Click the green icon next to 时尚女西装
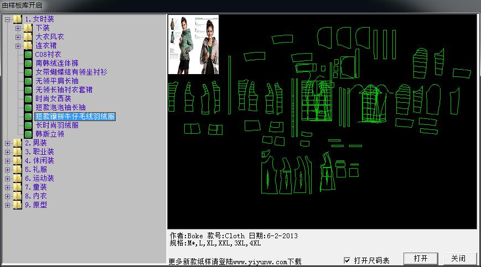The width and height of the screenshot is (481, 267). [28, 99]
